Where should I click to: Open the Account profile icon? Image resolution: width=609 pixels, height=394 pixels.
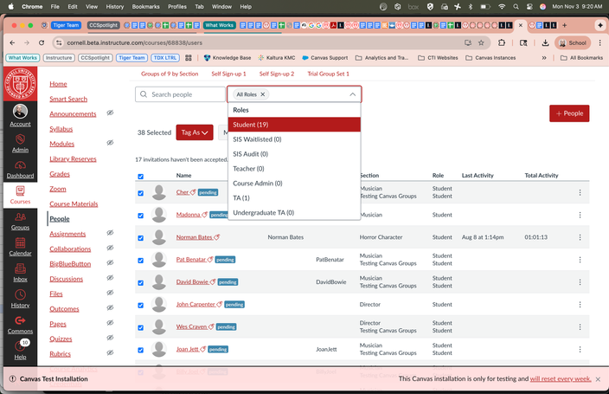(20, 111)
